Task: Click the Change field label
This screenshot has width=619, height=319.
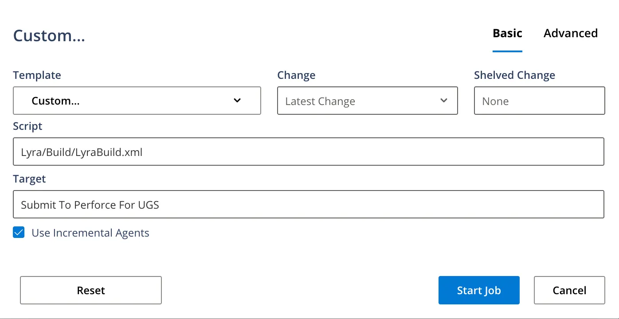Action: [296, 75]
